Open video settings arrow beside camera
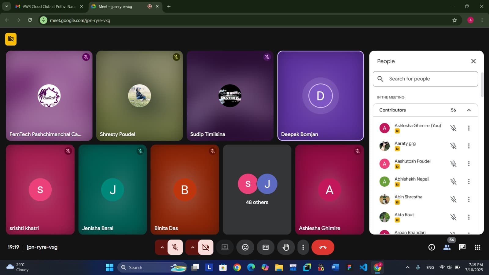Viewport: 489px width, 275px height. (193, 247)
